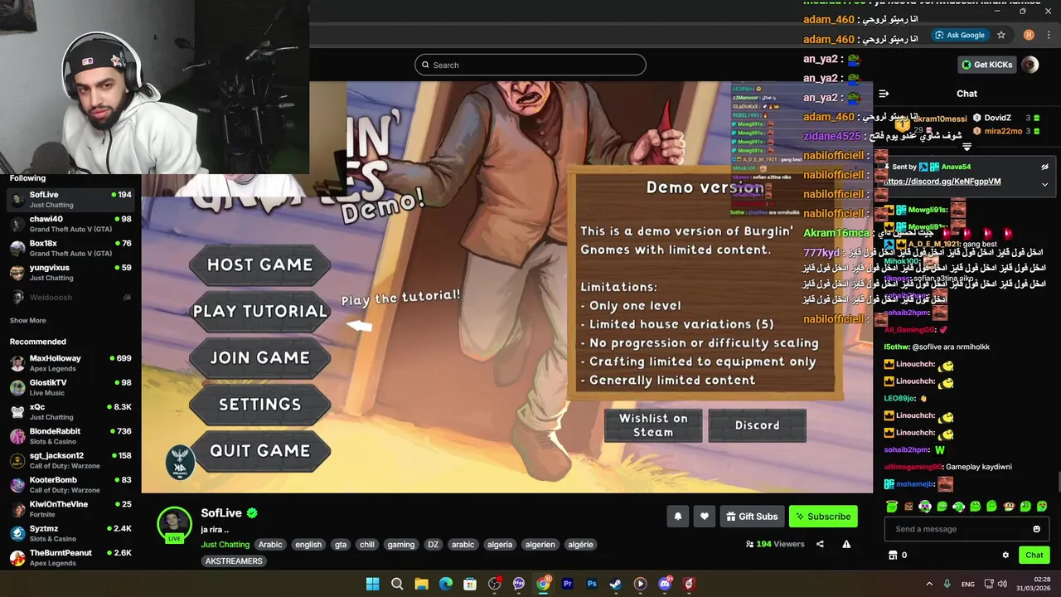This screenshot has height=597, width=1061.
Task: Open the user profile avatar at top right
Action: point(1030,65)
